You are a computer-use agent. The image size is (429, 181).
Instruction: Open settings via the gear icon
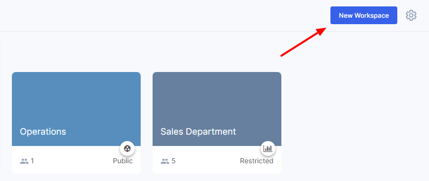click(x=411, y=15)
